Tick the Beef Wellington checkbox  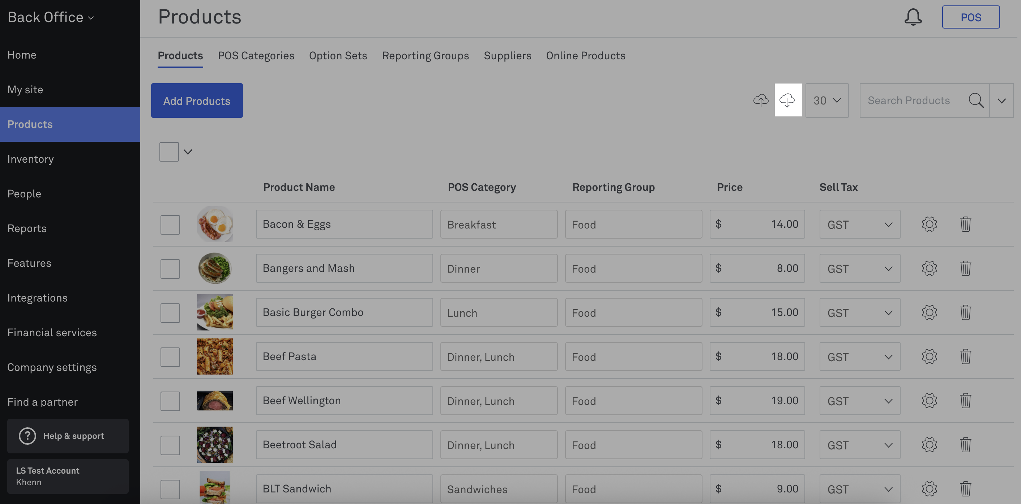coord(170,401)
